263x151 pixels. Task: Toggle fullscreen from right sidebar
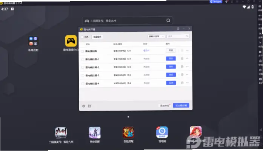tap(260, 34)
